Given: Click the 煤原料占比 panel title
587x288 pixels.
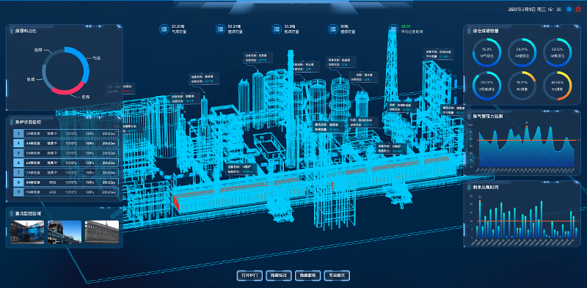Looking at the screenshot, I should [x=26, y=31].
